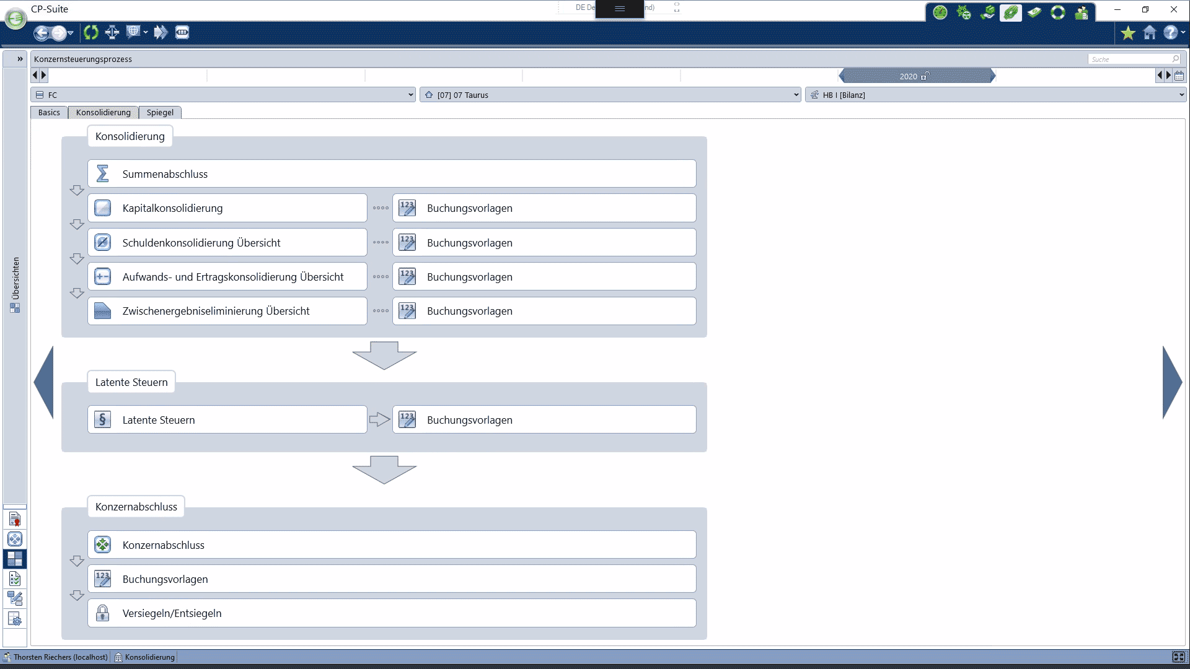Click the home house icon
This screenshot has height=669, width=1190.
(1150, 33)
